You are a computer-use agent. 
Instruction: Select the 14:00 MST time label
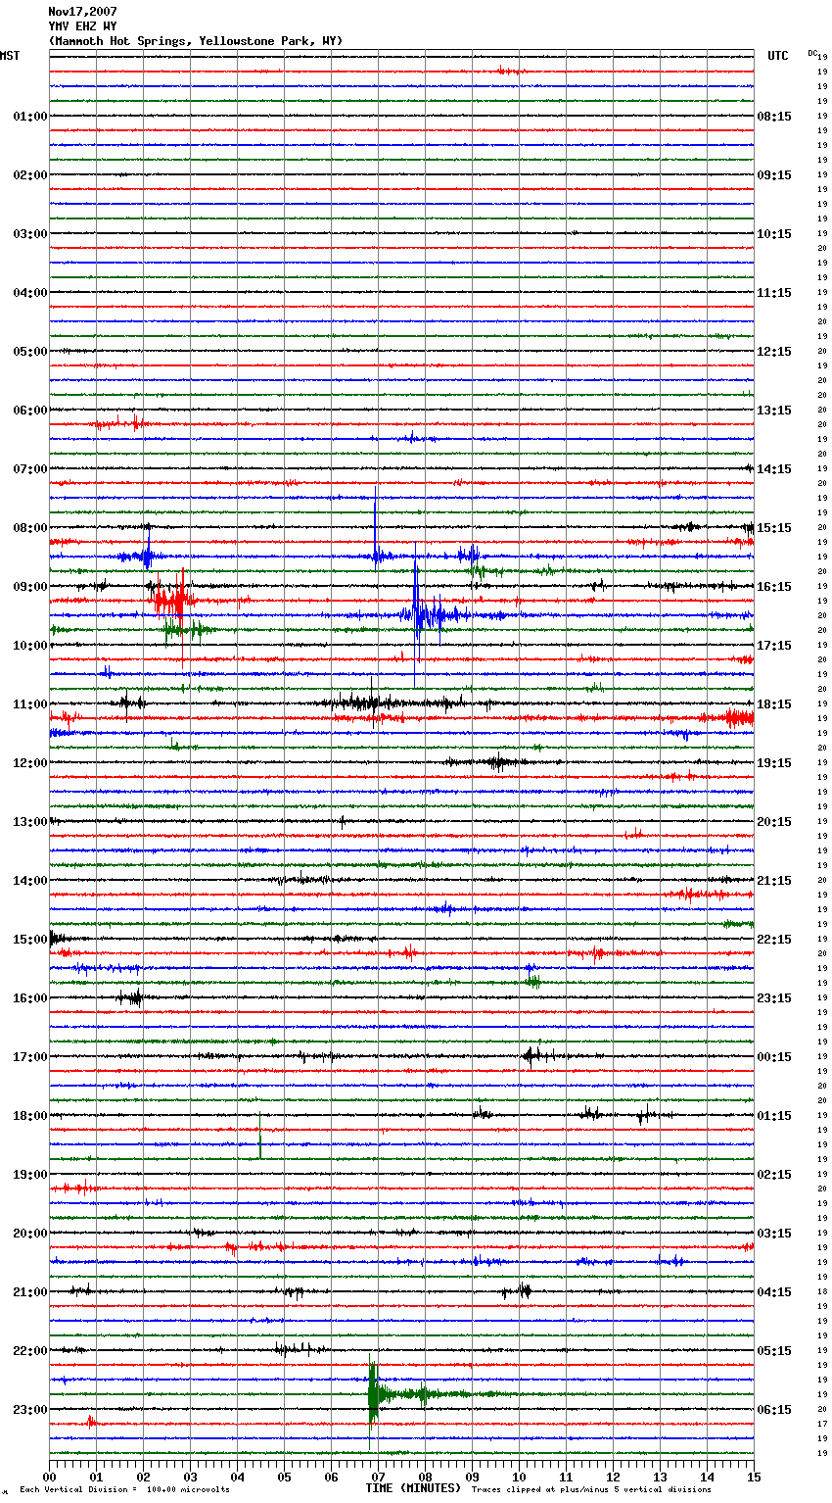30,881
